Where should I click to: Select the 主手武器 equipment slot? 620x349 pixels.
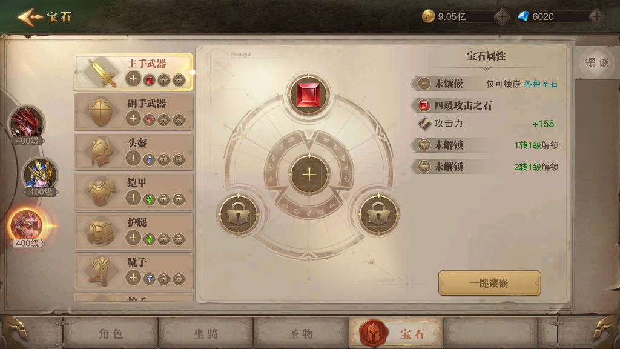pyautogui.click(x=134, y=72)
